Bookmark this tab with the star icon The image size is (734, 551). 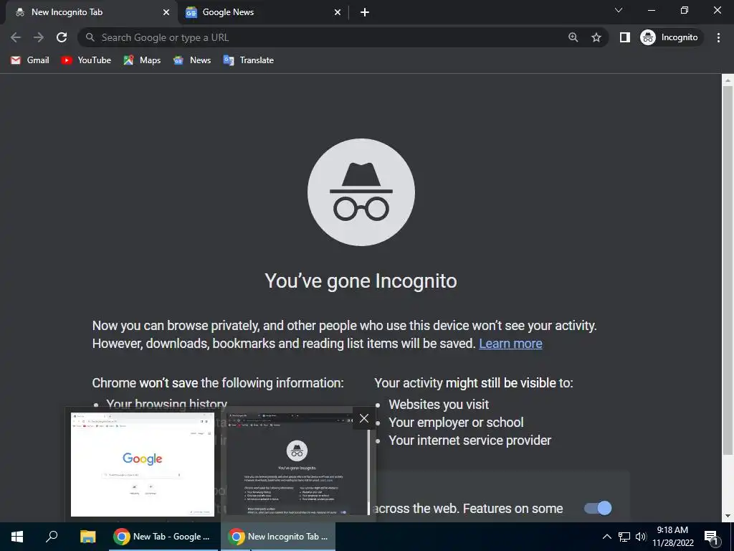(596, 37)
